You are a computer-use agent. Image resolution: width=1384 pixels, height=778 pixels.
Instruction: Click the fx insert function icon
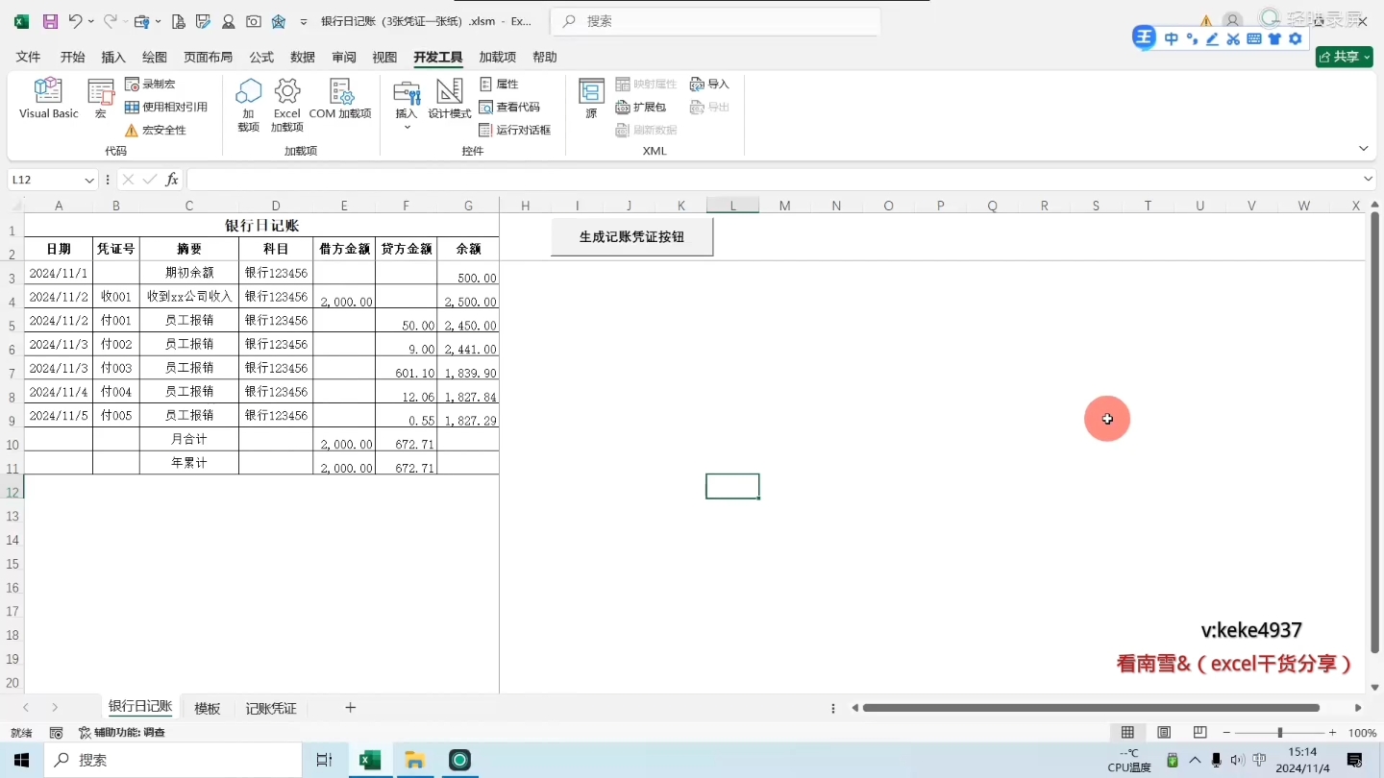172,180
